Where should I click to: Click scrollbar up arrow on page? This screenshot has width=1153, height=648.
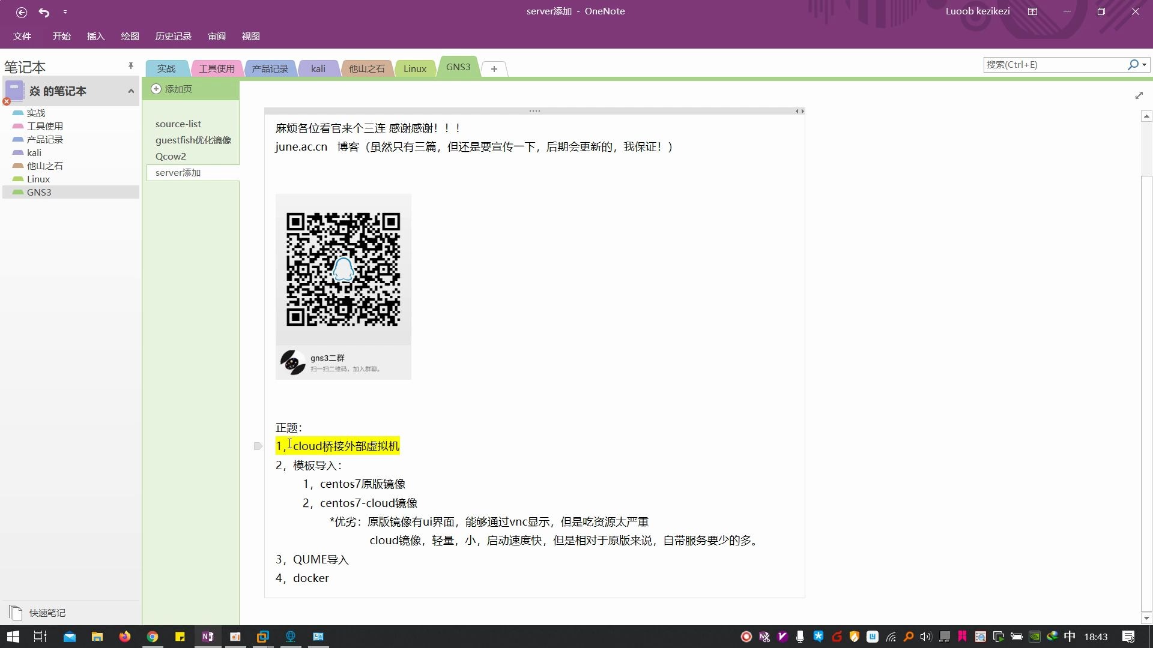point(1146,116)
